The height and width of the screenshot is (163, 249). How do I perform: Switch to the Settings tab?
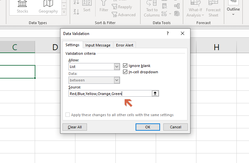point(72,45)
